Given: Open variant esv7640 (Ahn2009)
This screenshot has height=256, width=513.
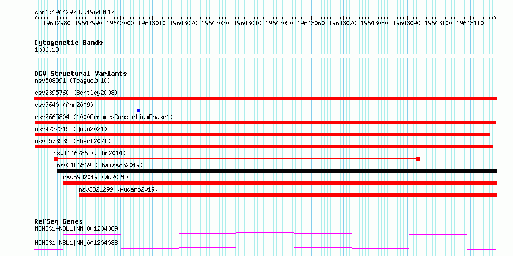Looking at the screenshot, I should (x=64, y=105).
